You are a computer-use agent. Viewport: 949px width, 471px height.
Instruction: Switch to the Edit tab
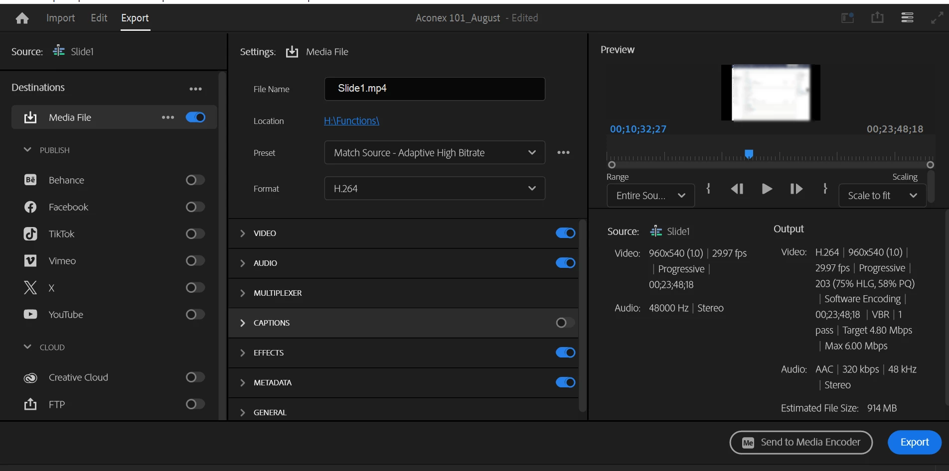point(99,18)
